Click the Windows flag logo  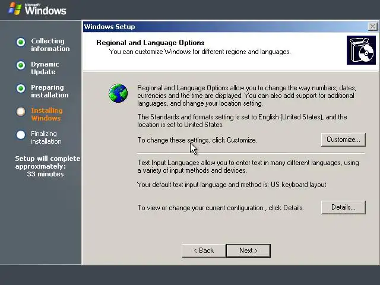(15, 9)
